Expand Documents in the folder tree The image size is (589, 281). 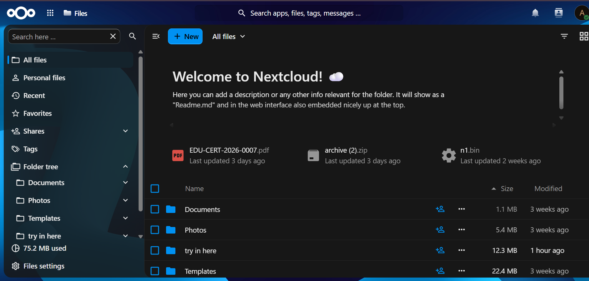click(x=125, y=182)
